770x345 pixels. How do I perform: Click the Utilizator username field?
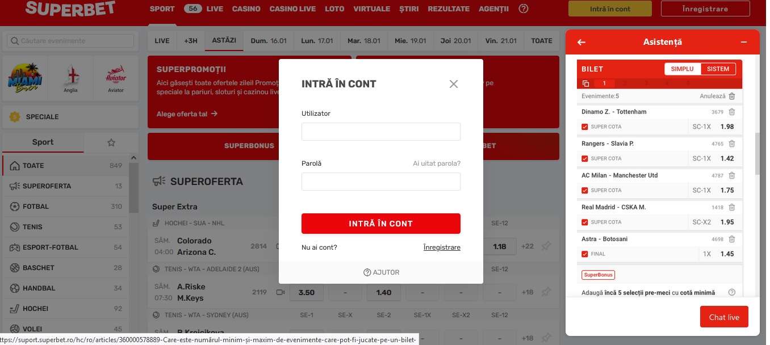pos(381,132)
